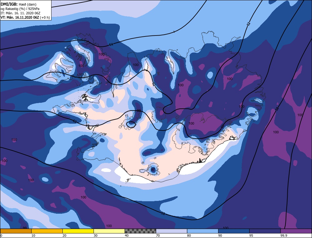Click the 'DMI/IGB: Hæð (dam)' title line
Viewport: 312px width, 238px height.
pyautogui.click(x=18, y=4)
